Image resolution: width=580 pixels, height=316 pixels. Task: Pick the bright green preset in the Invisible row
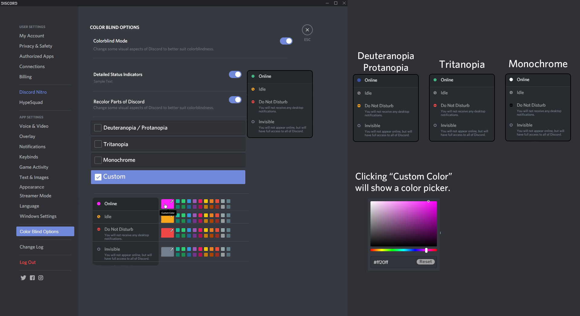[x=183, y=249]
